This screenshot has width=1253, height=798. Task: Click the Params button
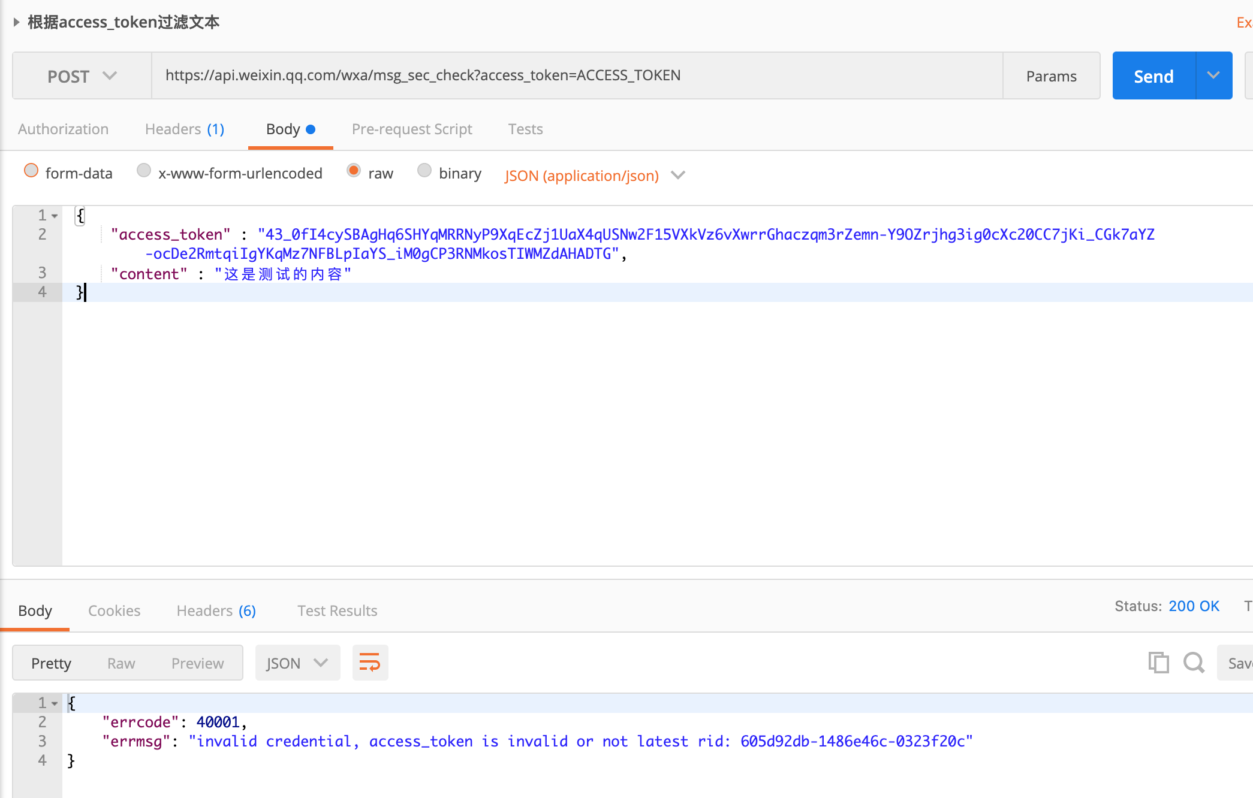point(1051,76)
